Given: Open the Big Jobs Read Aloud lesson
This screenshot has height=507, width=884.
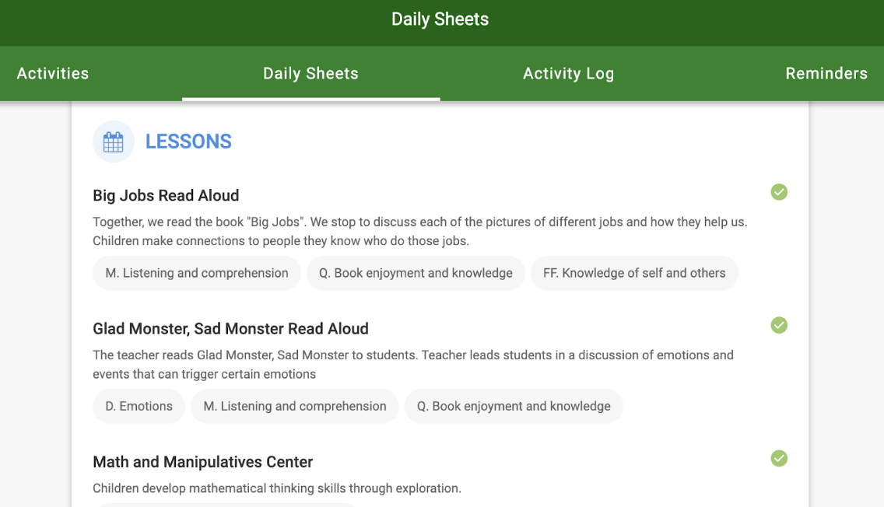Looking at the screenshot, I should pos(166,195).
